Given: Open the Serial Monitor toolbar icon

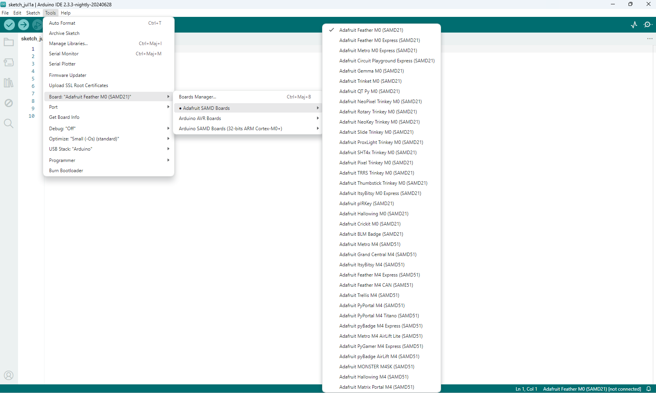Looking at the screenshot, I should coord(648,25).
